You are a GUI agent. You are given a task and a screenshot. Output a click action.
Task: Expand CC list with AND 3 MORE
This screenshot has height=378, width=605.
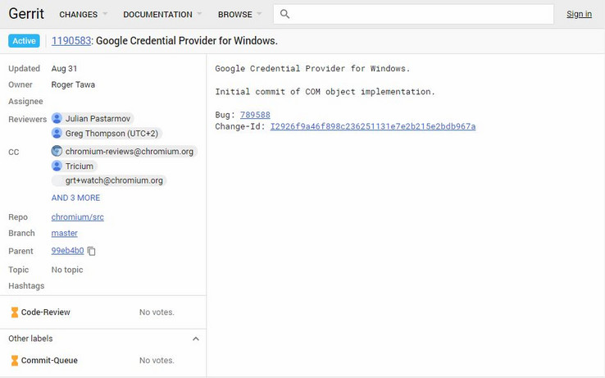point(75,198)
